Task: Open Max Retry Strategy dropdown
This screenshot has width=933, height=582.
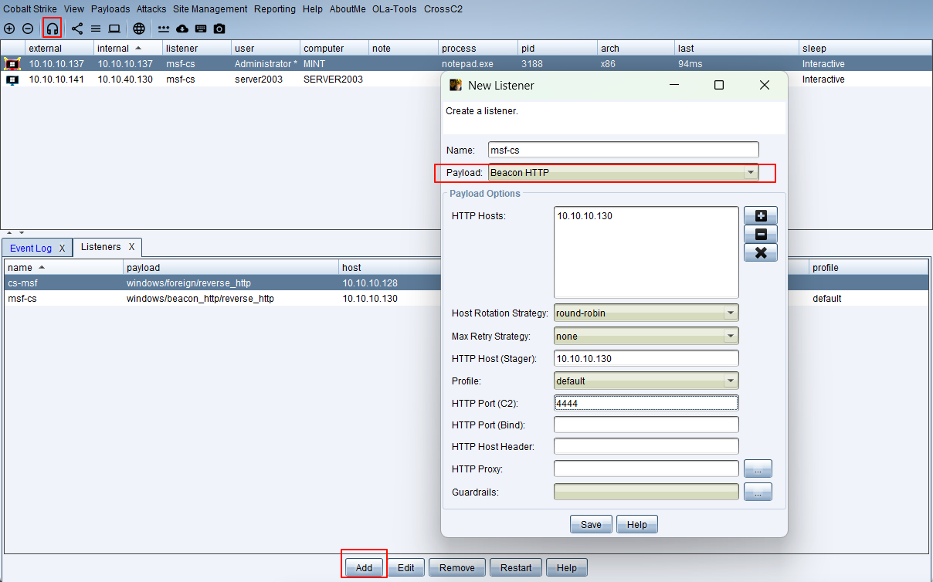Action: point(646,337)
